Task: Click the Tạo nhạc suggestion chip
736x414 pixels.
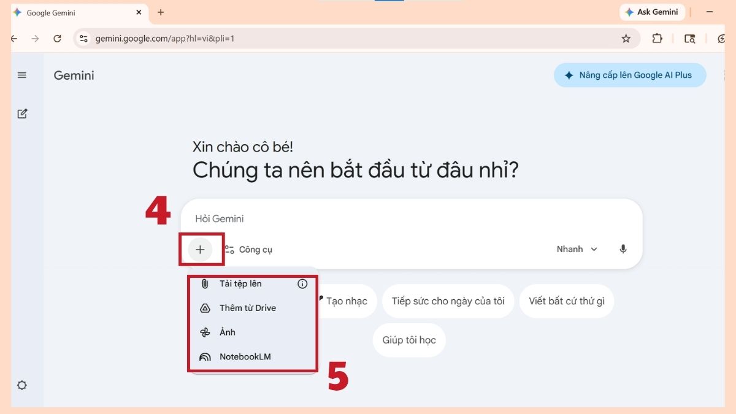Action: click(x=345, y=301)
